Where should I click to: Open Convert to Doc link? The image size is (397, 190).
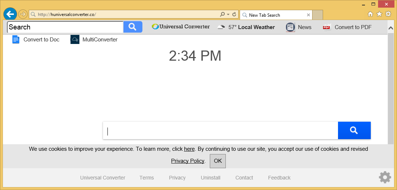coord(42,40)
